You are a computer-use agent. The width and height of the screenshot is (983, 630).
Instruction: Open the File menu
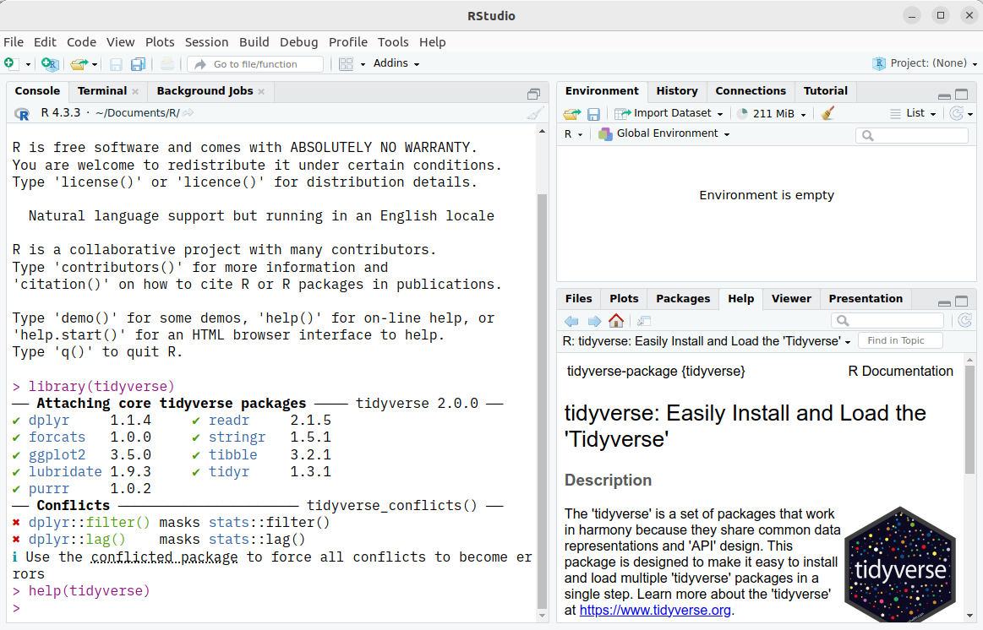[14, 42]
